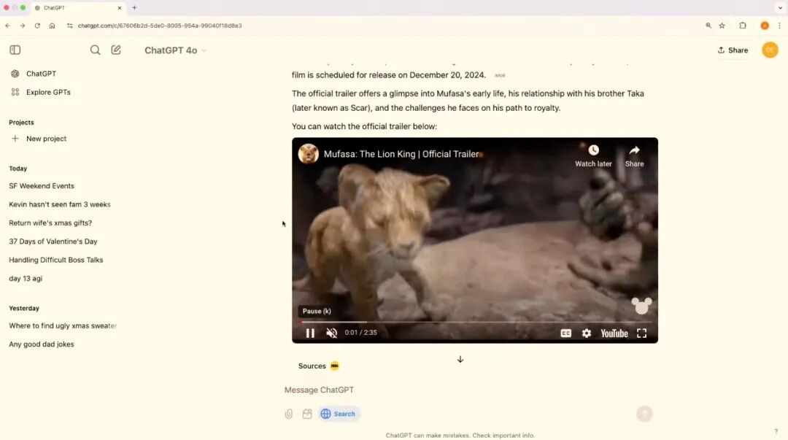Click the Share conversation button

[733, 50]
